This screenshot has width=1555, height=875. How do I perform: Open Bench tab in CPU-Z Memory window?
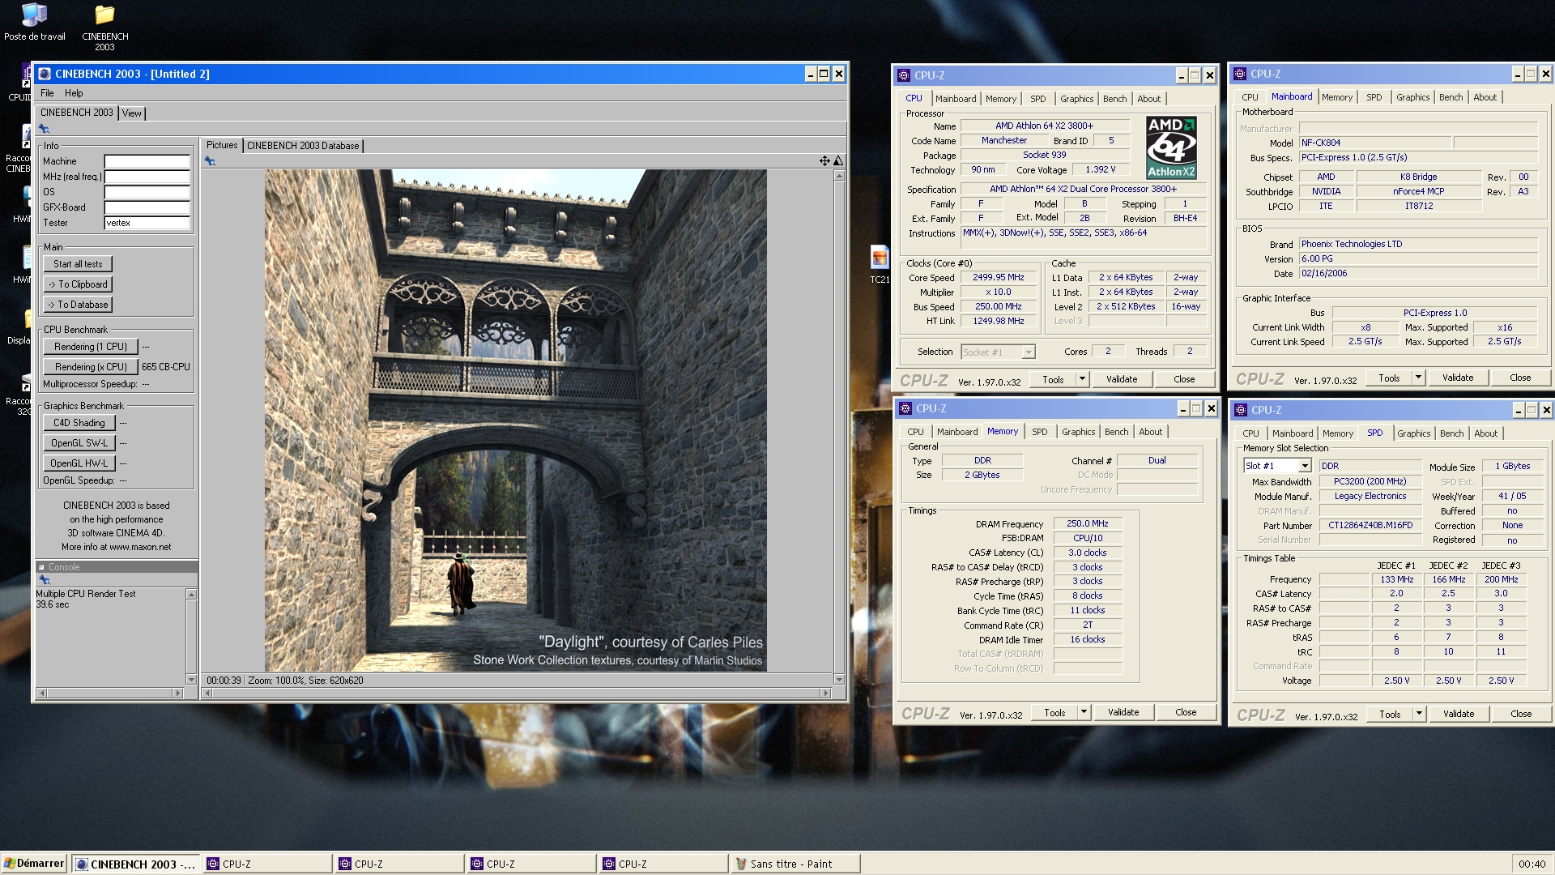click(x=1116, y=432)
